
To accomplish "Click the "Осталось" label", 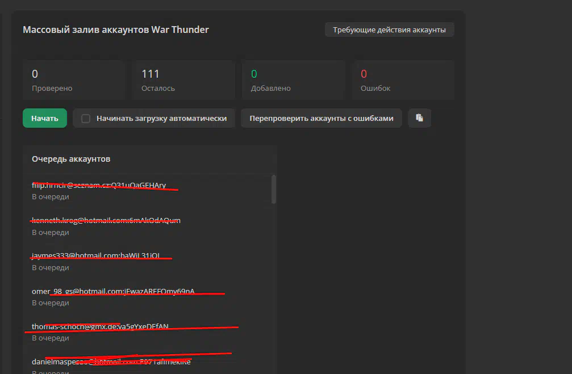I will pos(158,88).
